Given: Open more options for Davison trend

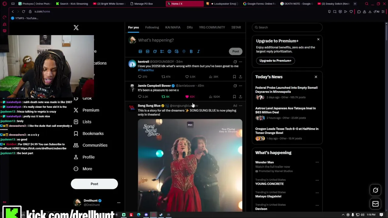Looking at the screenshot, I should click(317, 205).
